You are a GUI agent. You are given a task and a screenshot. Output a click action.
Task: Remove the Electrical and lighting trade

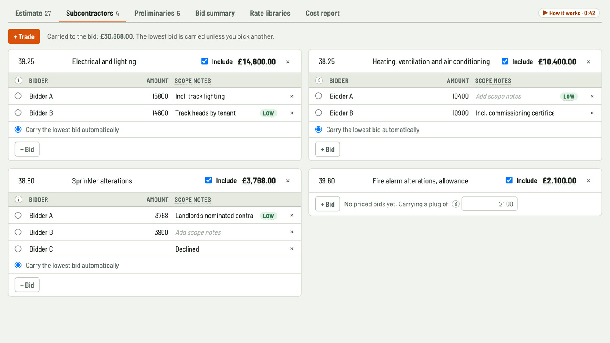tap(288, 62)
